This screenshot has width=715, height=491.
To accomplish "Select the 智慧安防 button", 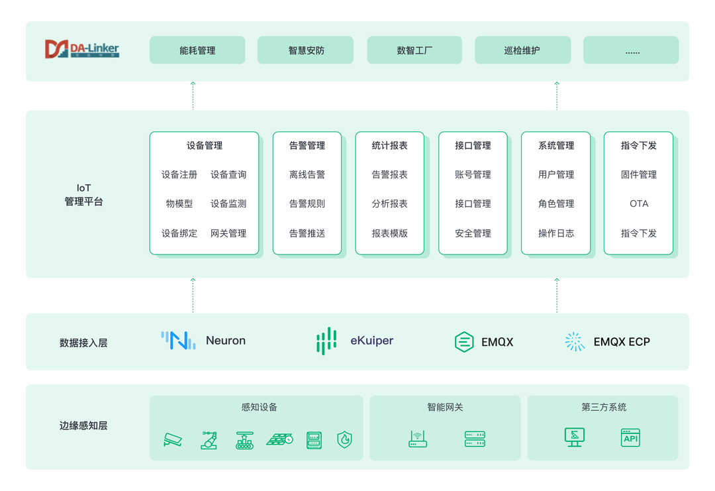I will (305, 50).
